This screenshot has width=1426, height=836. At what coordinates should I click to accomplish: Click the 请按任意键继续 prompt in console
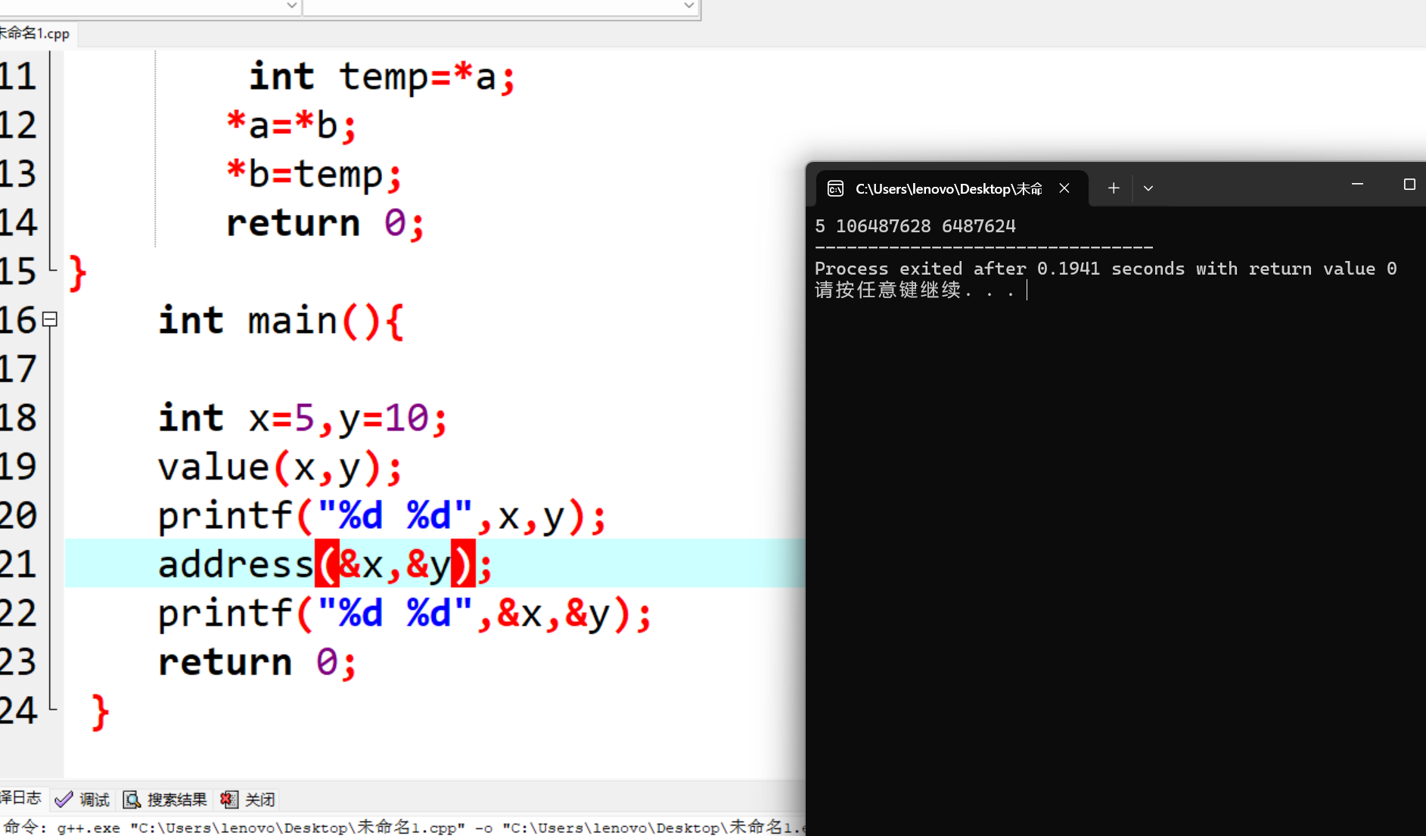(x=915, y=290)
